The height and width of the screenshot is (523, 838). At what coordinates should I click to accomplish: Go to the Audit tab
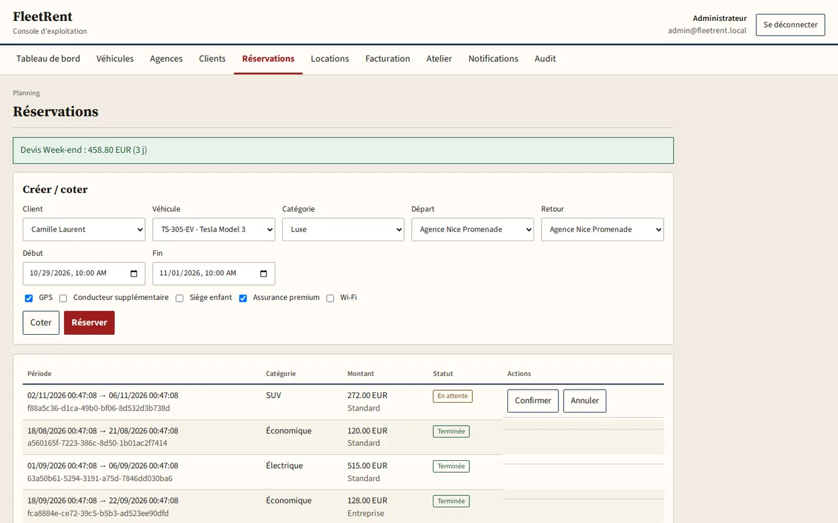[x=545, y=59]
